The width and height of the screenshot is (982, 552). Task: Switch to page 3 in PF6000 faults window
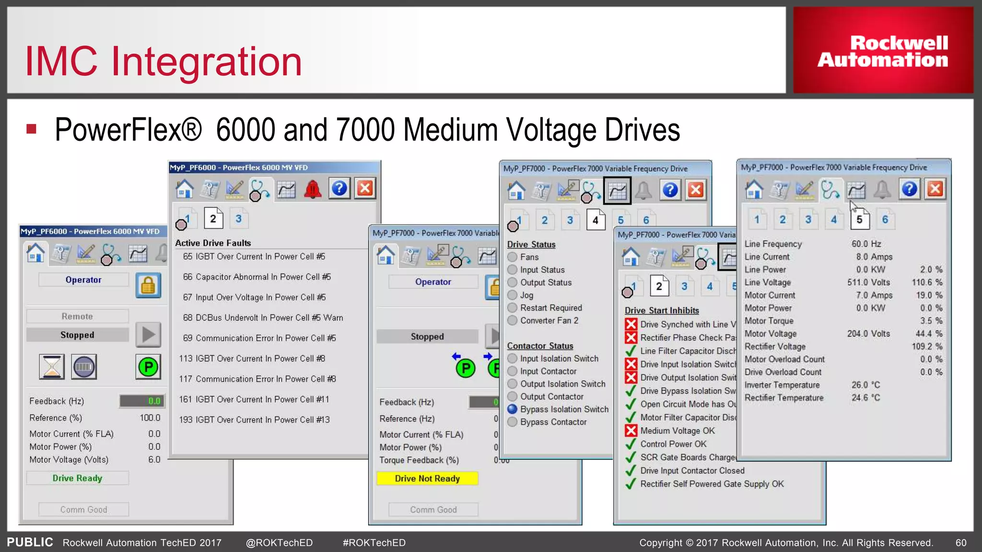click(239, 219)
